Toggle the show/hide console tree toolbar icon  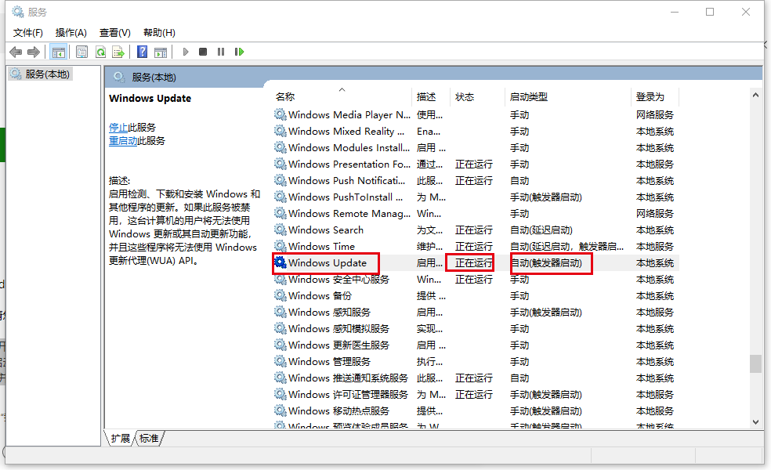click(x=59, y=52)
